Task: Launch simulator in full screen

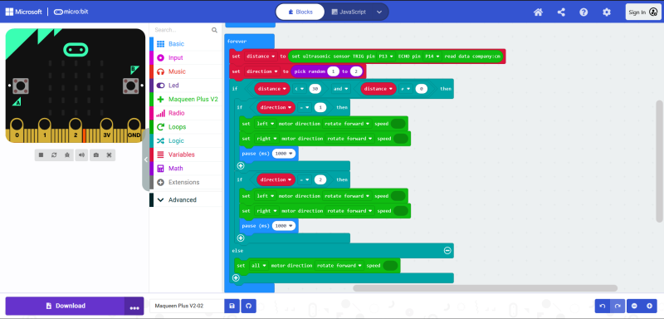Action: (x=109, y=155)
